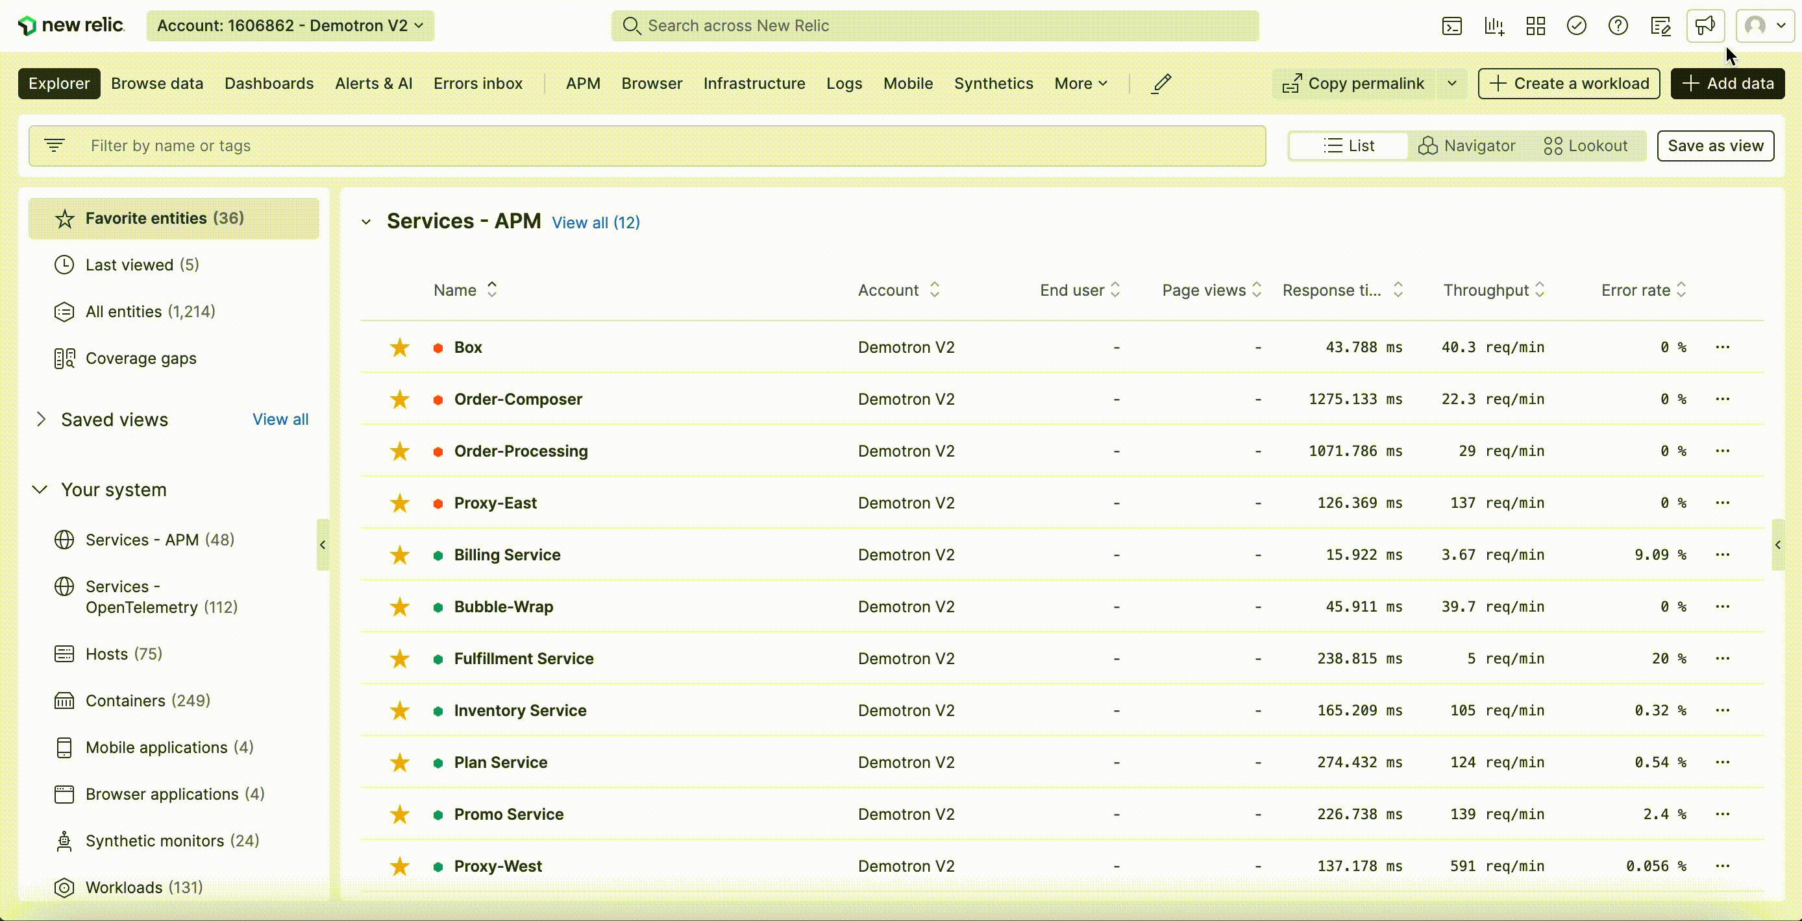Click the Alerts & AI icon
This screenshot has width=1802, height=921.
pyautogui.click(x=373, y=84)
